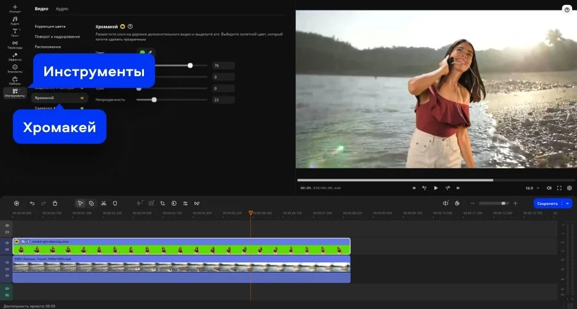The image size is (577, 309).
Task: Toggle link on the mixkit-girl-dancing track
Action: point(7,249)
